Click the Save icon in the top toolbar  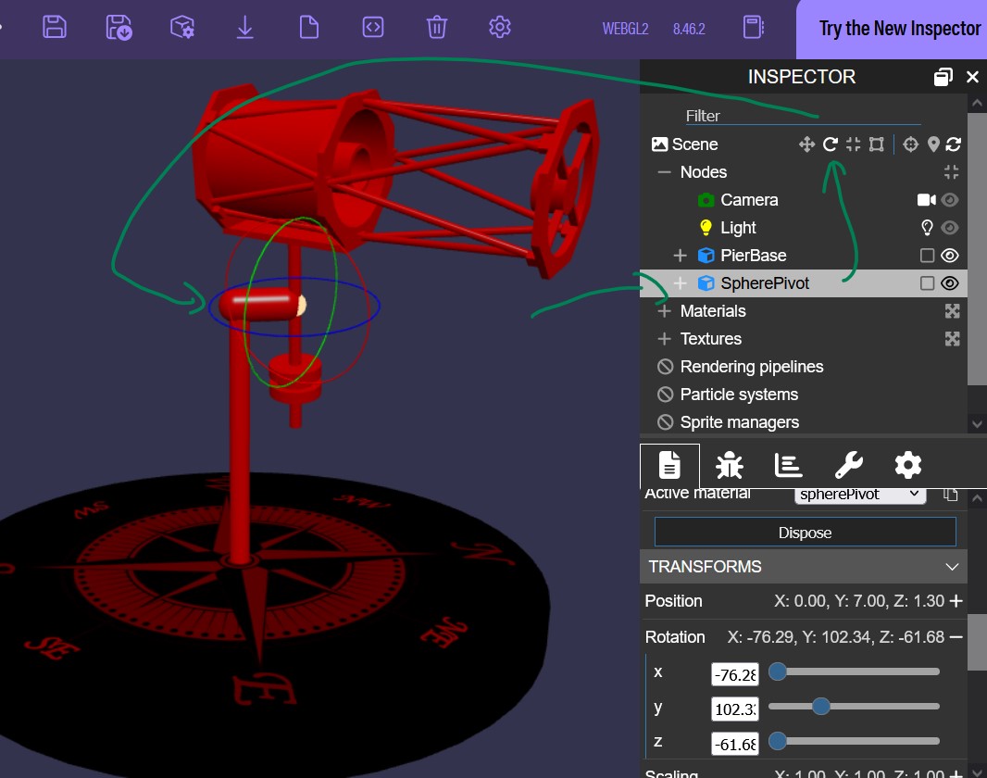pos(55,28)
